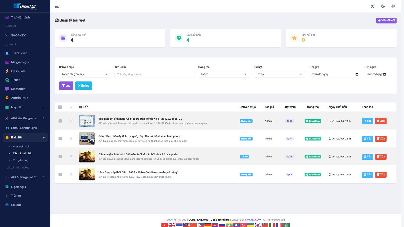Click Sửa on the Windows 11 article
The image size is (404, 227).
click(367, 121)
